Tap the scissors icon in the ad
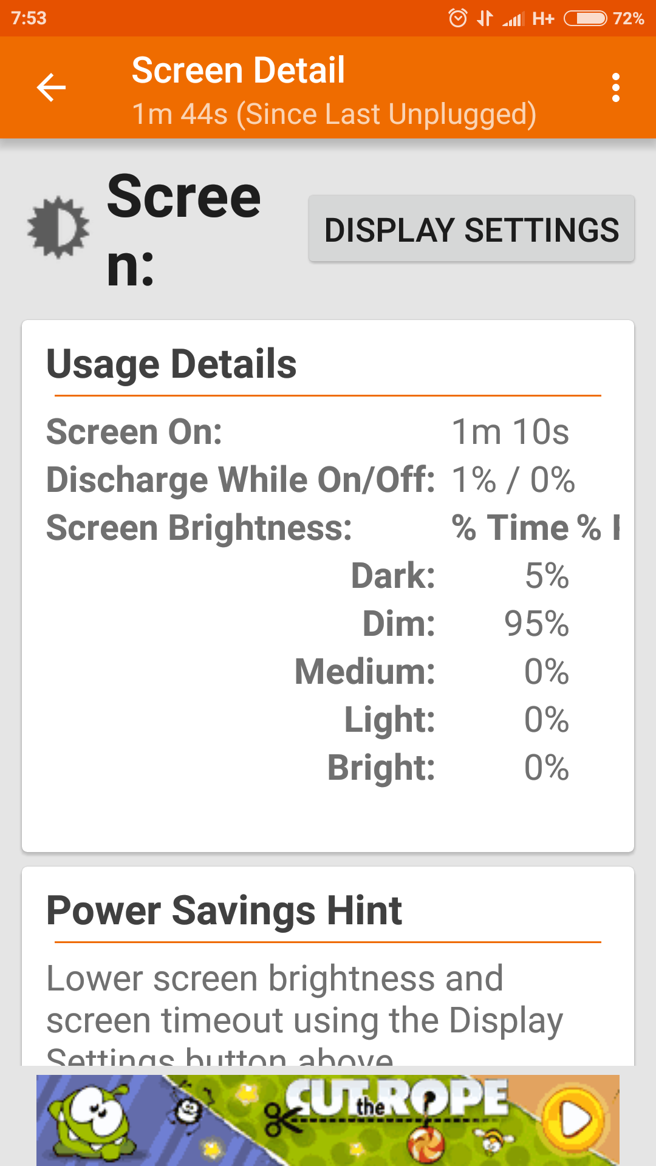 tap(283, 1120)
